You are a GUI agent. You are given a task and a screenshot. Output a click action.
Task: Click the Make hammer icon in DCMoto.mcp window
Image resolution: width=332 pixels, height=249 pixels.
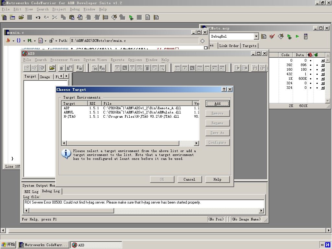click(x=281, y=36)
